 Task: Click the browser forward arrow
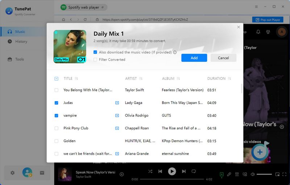pyautogui.click(x=78, y=20)
